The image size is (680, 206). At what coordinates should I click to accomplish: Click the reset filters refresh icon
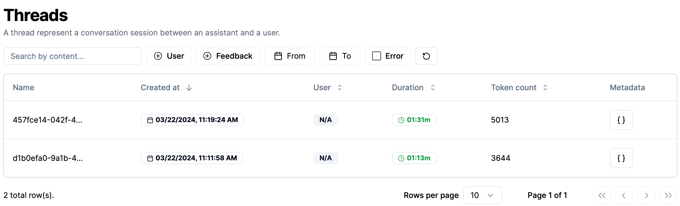[426, 56]
